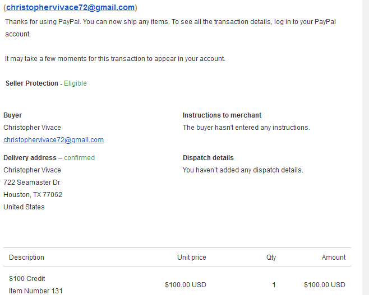Open the bold christophervivace72@gmail.com header link
Screen dimensions: 369x295
(x=70, y=7)
